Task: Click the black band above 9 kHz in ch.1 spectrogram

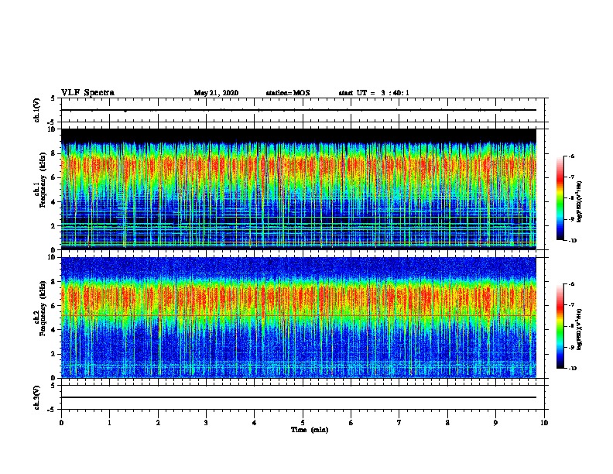Action: pyautogui.click(x=299, y=135)
